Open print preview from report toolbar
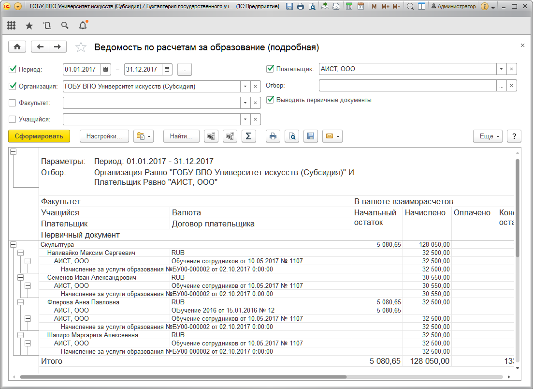The height and width of the screenshot is (389, 533). [292, 136]
